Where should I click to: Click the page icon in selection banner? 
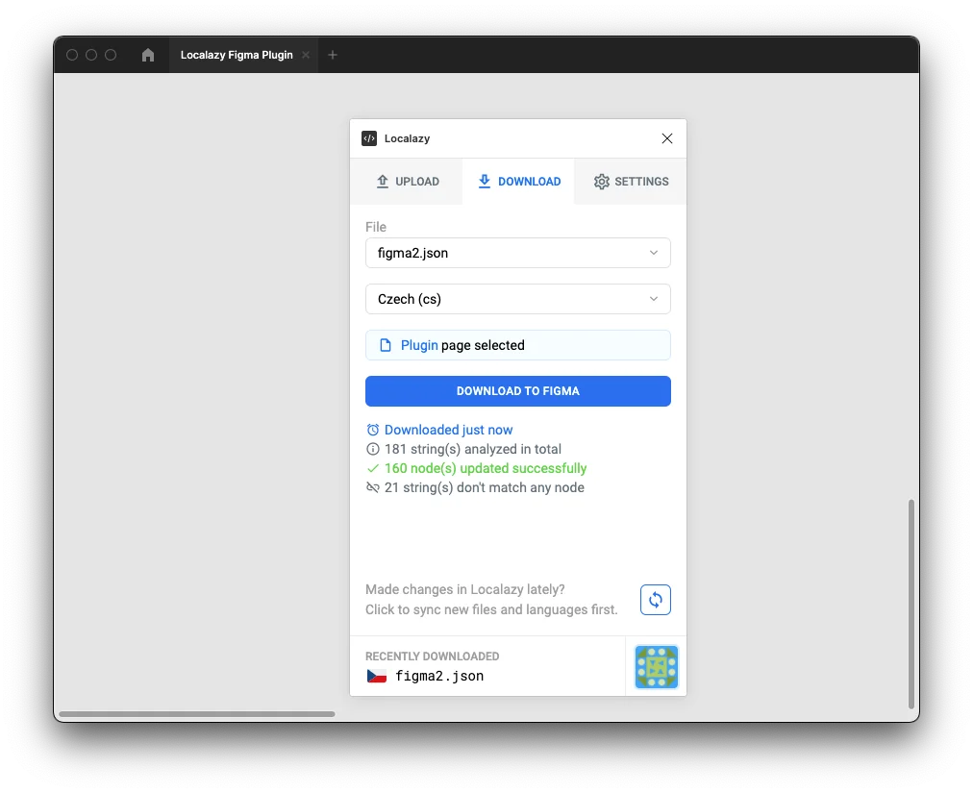click(x=387, y=345)
